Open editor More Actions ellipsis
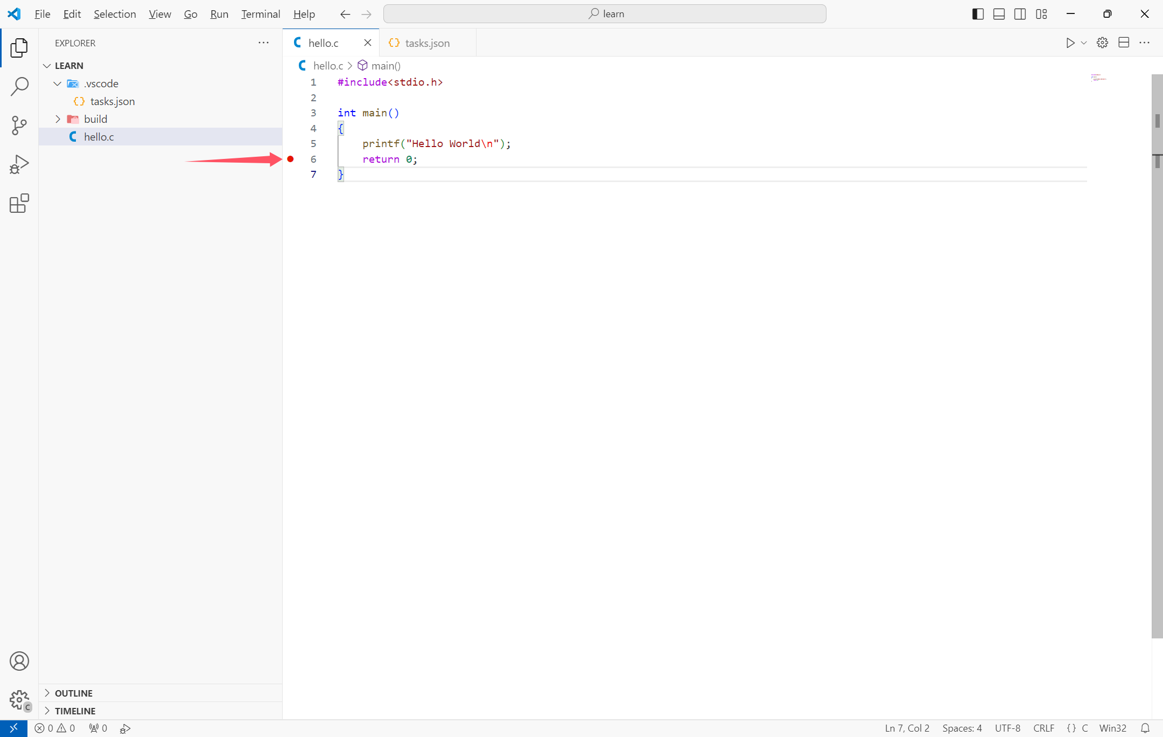1163x737 pixels. 1145,43
